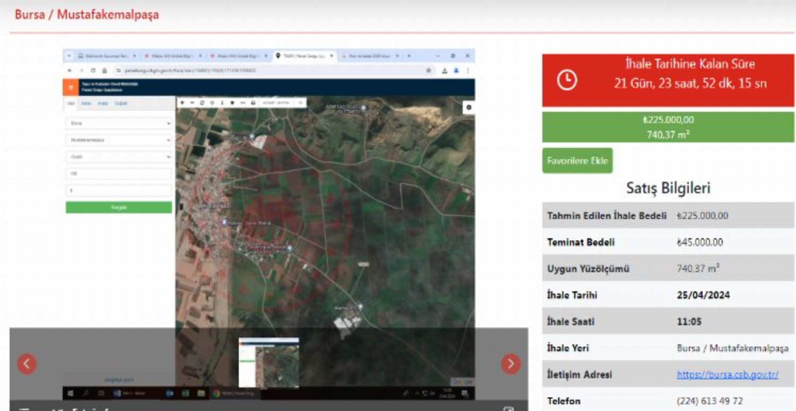Select the active parcel query browser tab
796x411 pixels.
click(x=304, y=56)
